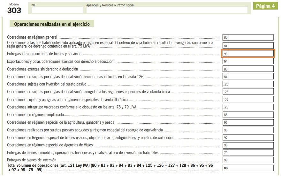281x177 pixels.
Task: Click box 126 ventanilla única no sujetas field
Action: pyautogui.click(x=251, y=92)
